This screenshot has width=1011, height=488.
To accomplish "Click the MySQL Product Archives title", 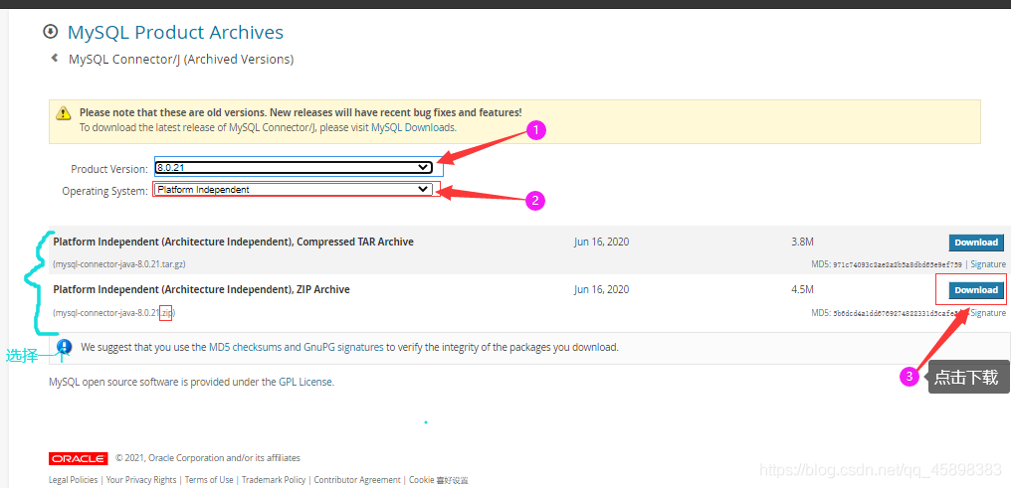I will pyautogui.click(x=175, y=32).
